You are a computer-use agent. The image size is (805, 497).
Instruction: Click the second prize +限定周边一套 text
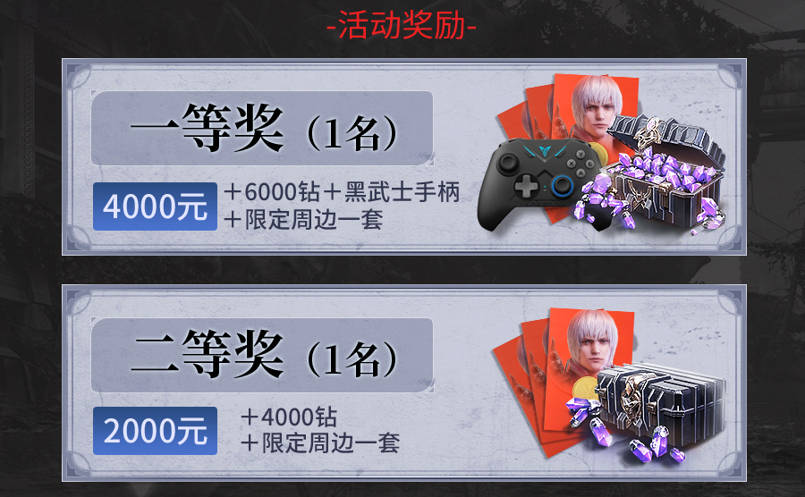click(x=321, y=443)
